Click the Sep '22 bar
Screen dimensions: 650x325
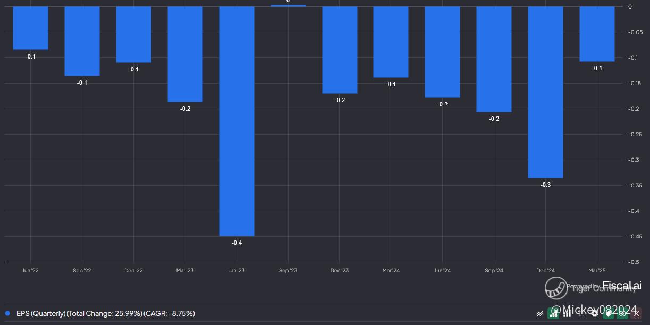(82, 41)
